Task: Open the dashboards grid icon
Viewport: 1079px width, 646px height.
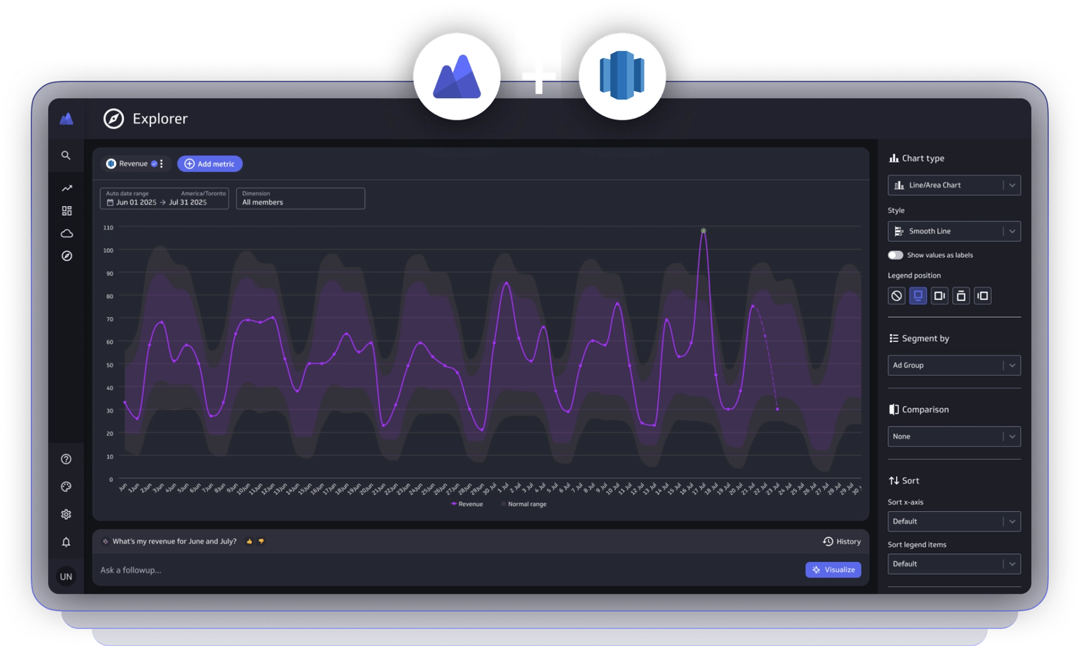Action: (x=66, y=211)
